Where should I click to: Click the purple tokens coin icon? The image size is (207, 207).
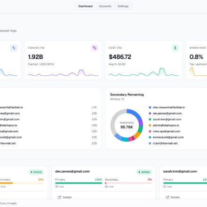[x=95, y=48]
